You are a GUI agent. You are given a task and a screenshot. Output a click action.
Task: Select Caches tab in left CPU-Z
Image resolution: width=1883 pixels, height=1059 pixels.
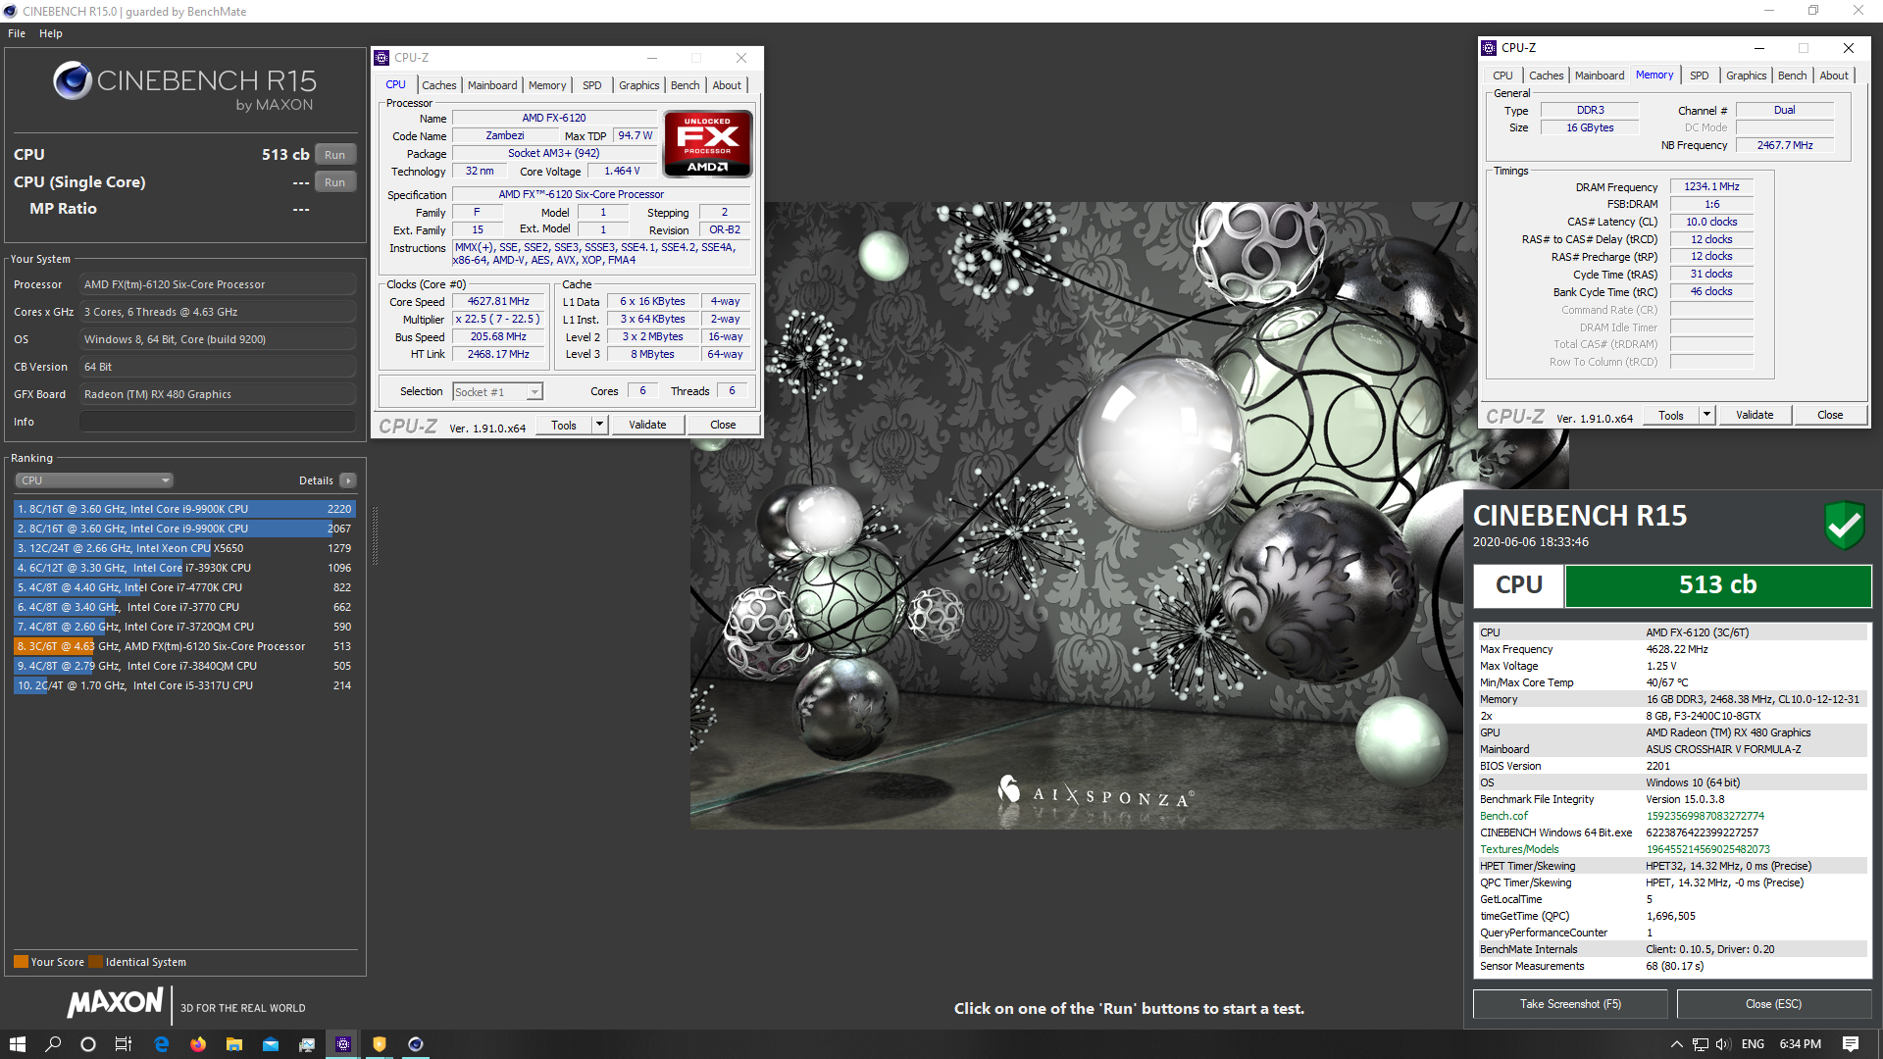(x=439, y=85)
